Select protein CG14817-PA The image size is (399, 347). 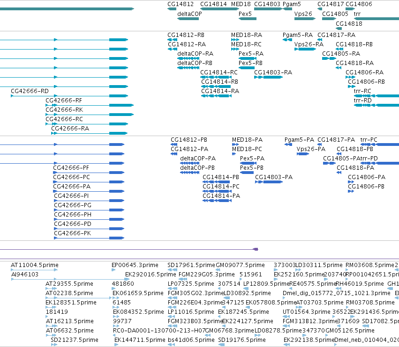(x=336, y=140)
